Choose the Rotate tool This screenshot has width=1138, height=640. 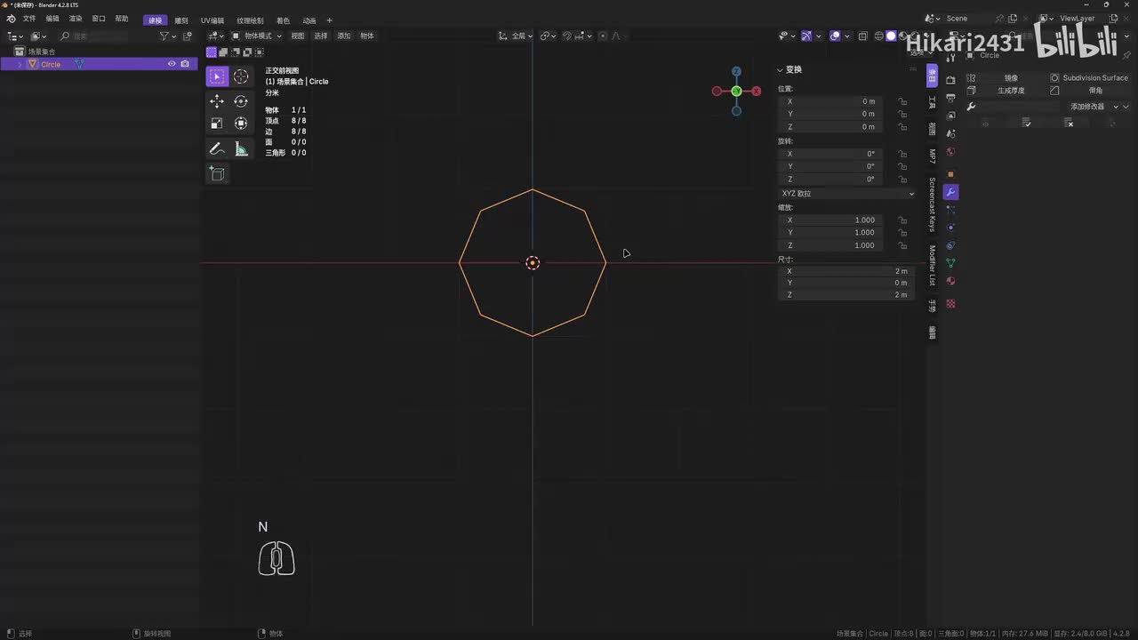(241, 101)
